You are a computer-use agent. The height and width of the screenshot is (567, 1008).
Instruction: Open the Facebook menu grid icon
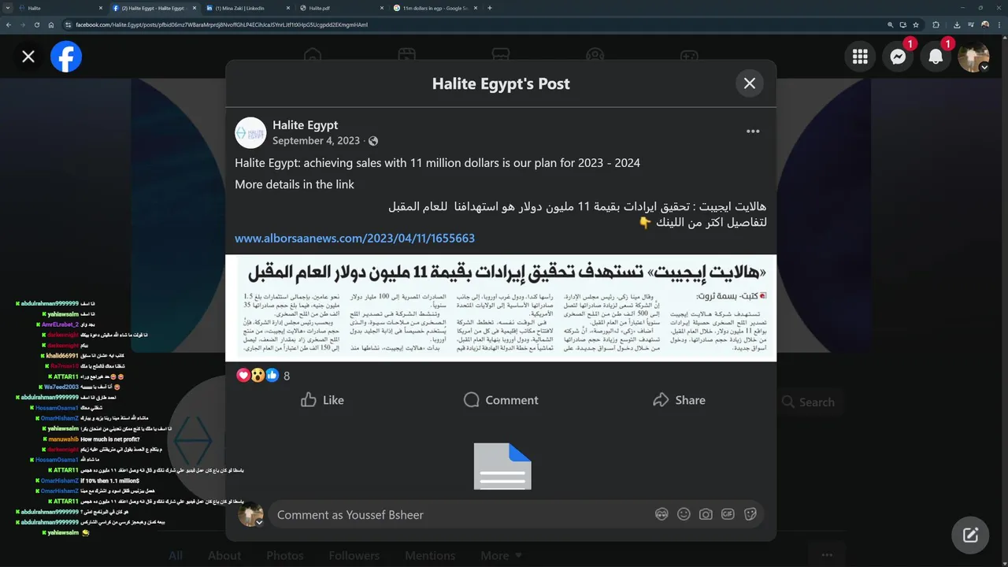[x=860, y=57]
